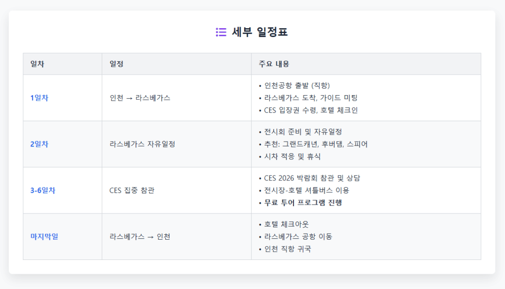The height and width of the screenshot is (289, 505).
Task: Click the CES 2026 박람회 참관 및 상담 bullet
Action: pyautogui.click(x=310, y=178)
